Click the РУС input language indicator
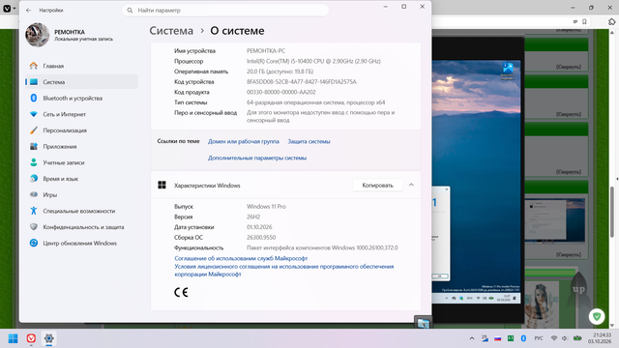Image resolution: width=619 pixels, height=348 pixels. pos(539,338)
